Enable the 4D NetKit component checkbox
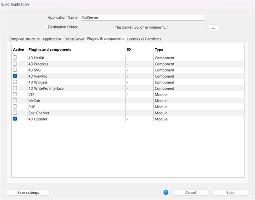This screenshot has width=255, height=200. [15, 58]
